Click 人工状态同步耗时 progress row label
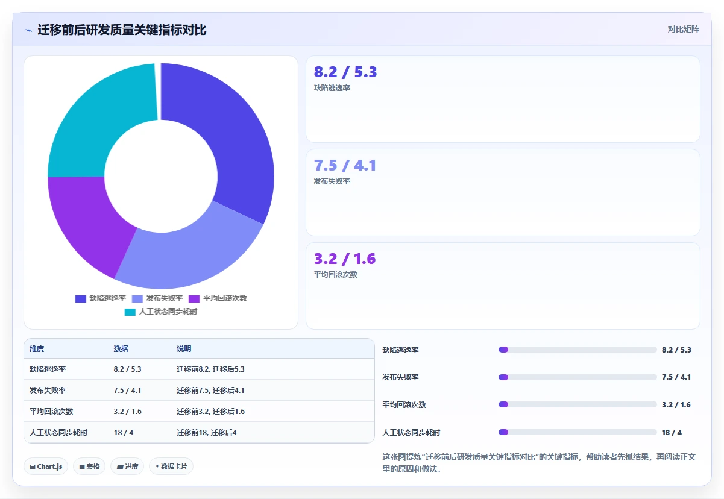The image size is (724, 499). [x=411, y=433]
